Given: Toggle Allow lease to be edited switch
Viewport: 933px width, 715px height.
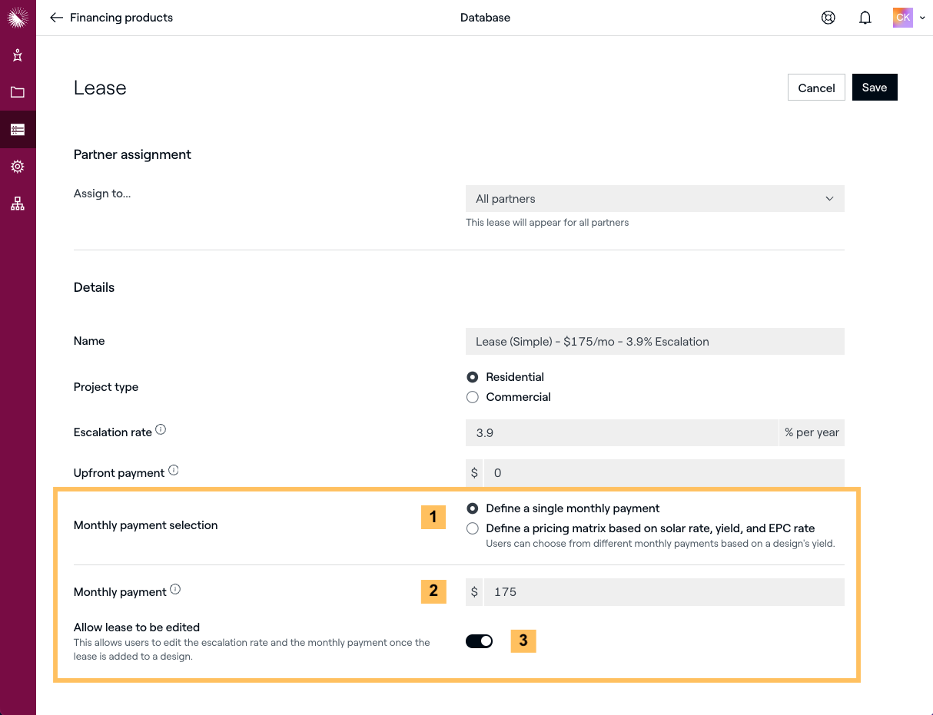Looking at the screenshot, I should [479, 641].
